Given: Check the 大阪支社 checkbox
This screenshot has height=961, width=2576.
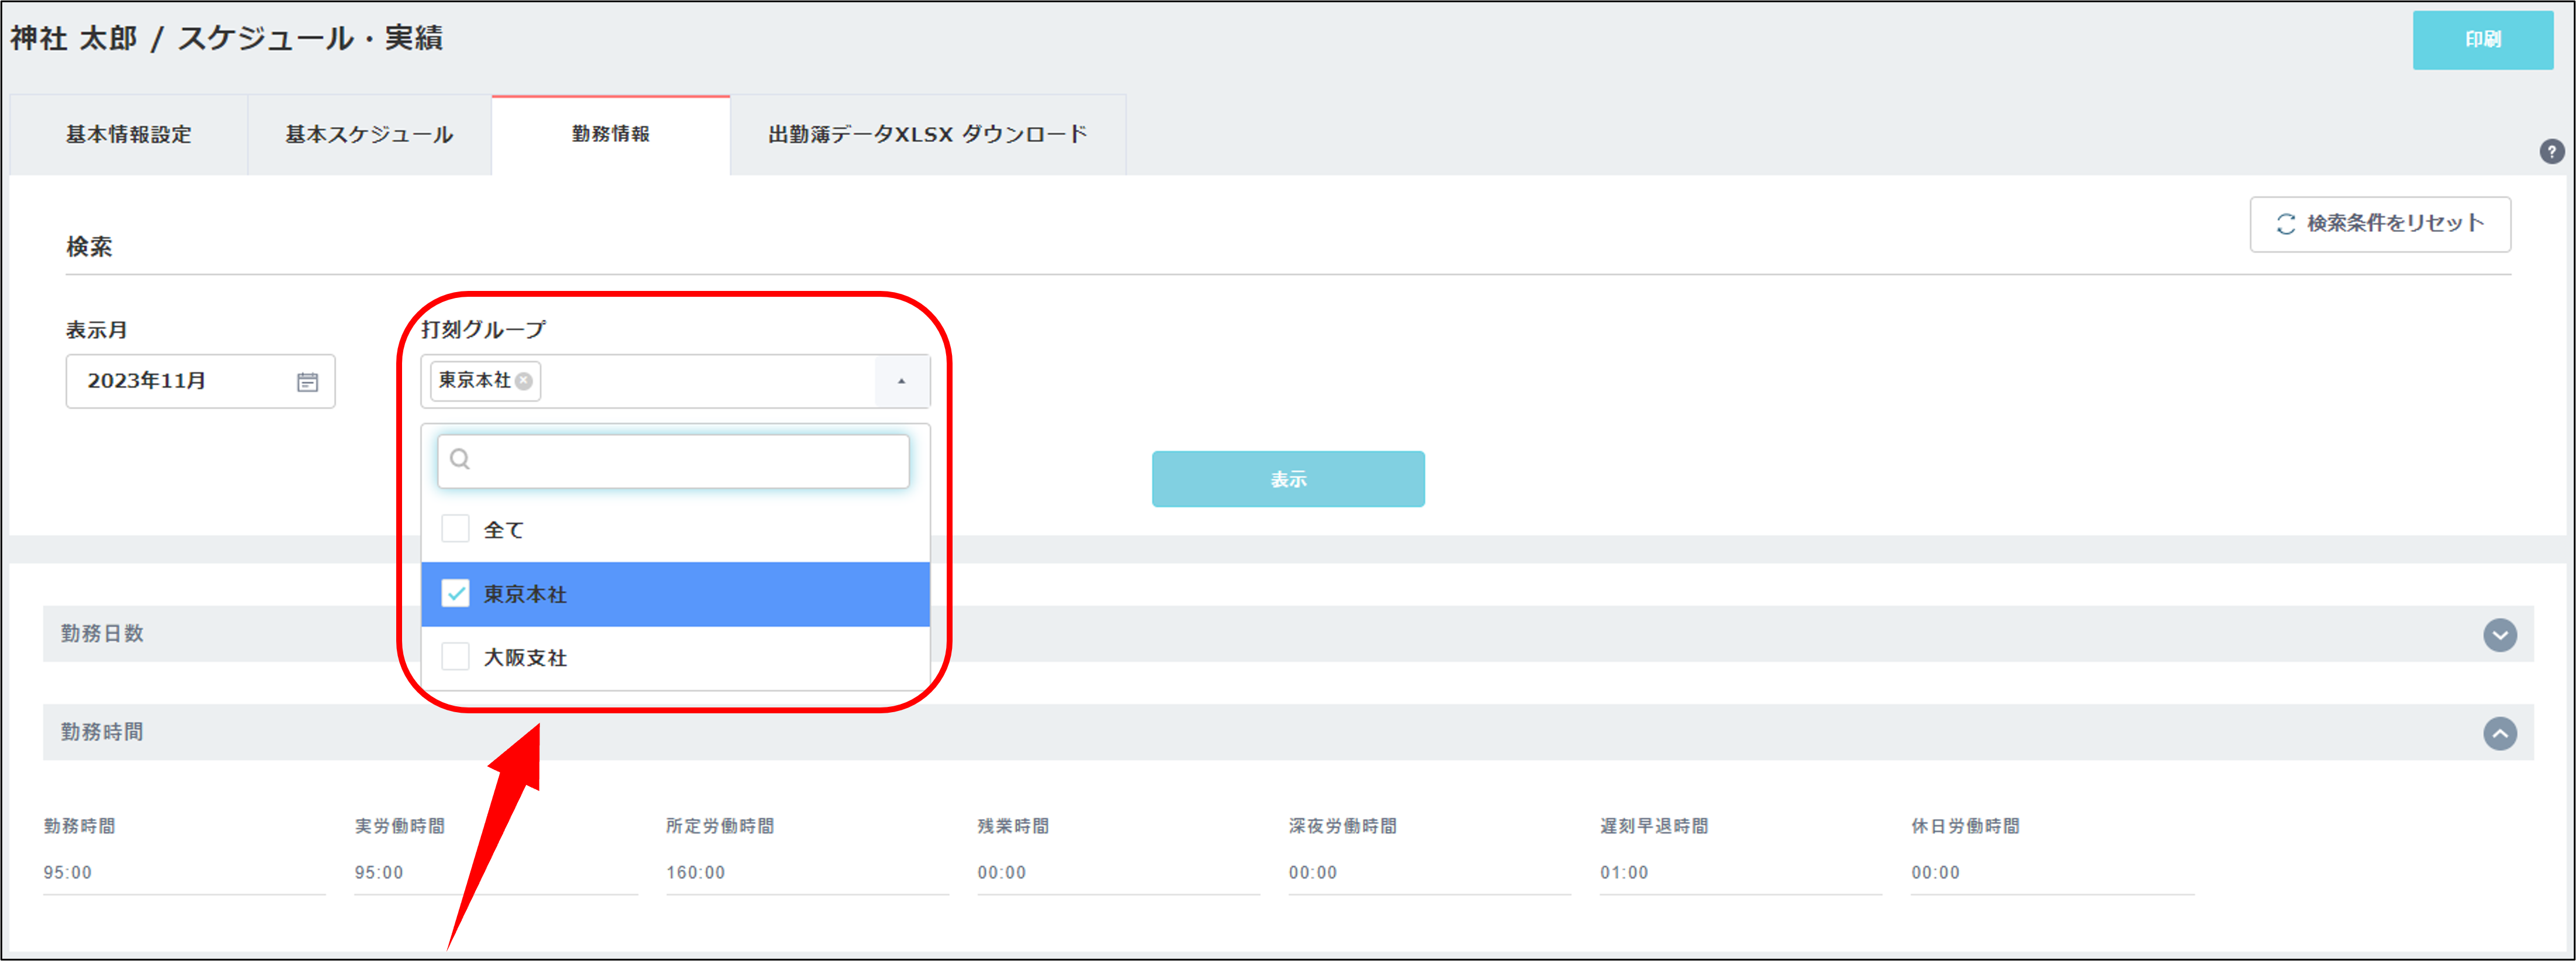Looking at the screenshot, I should click(456, 657).
